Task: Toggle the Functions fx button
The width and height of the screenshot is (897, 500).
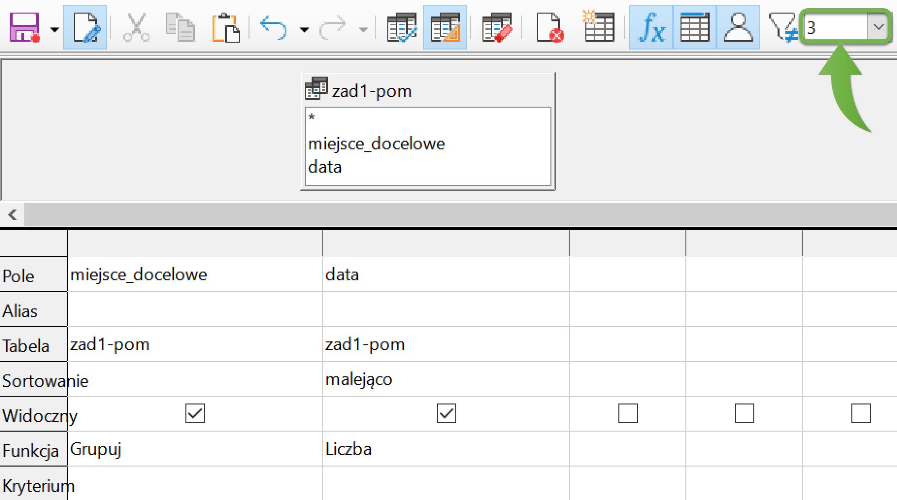Action: point(651,28)
